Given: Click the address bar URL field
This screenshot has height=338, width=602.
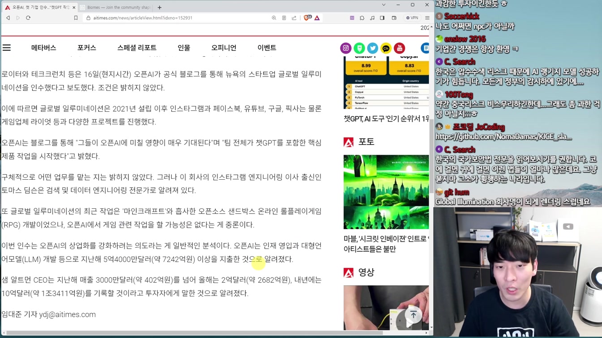Looking at the screenshot, I should coord(179,18).
